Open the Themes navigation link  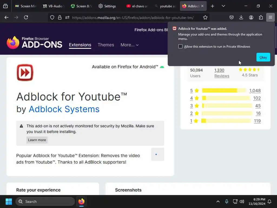(106, 45)
